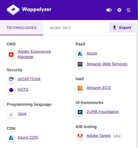
Task: Click the HSTS layered icon
Action: pyautogui.click(x=11, y=90)
